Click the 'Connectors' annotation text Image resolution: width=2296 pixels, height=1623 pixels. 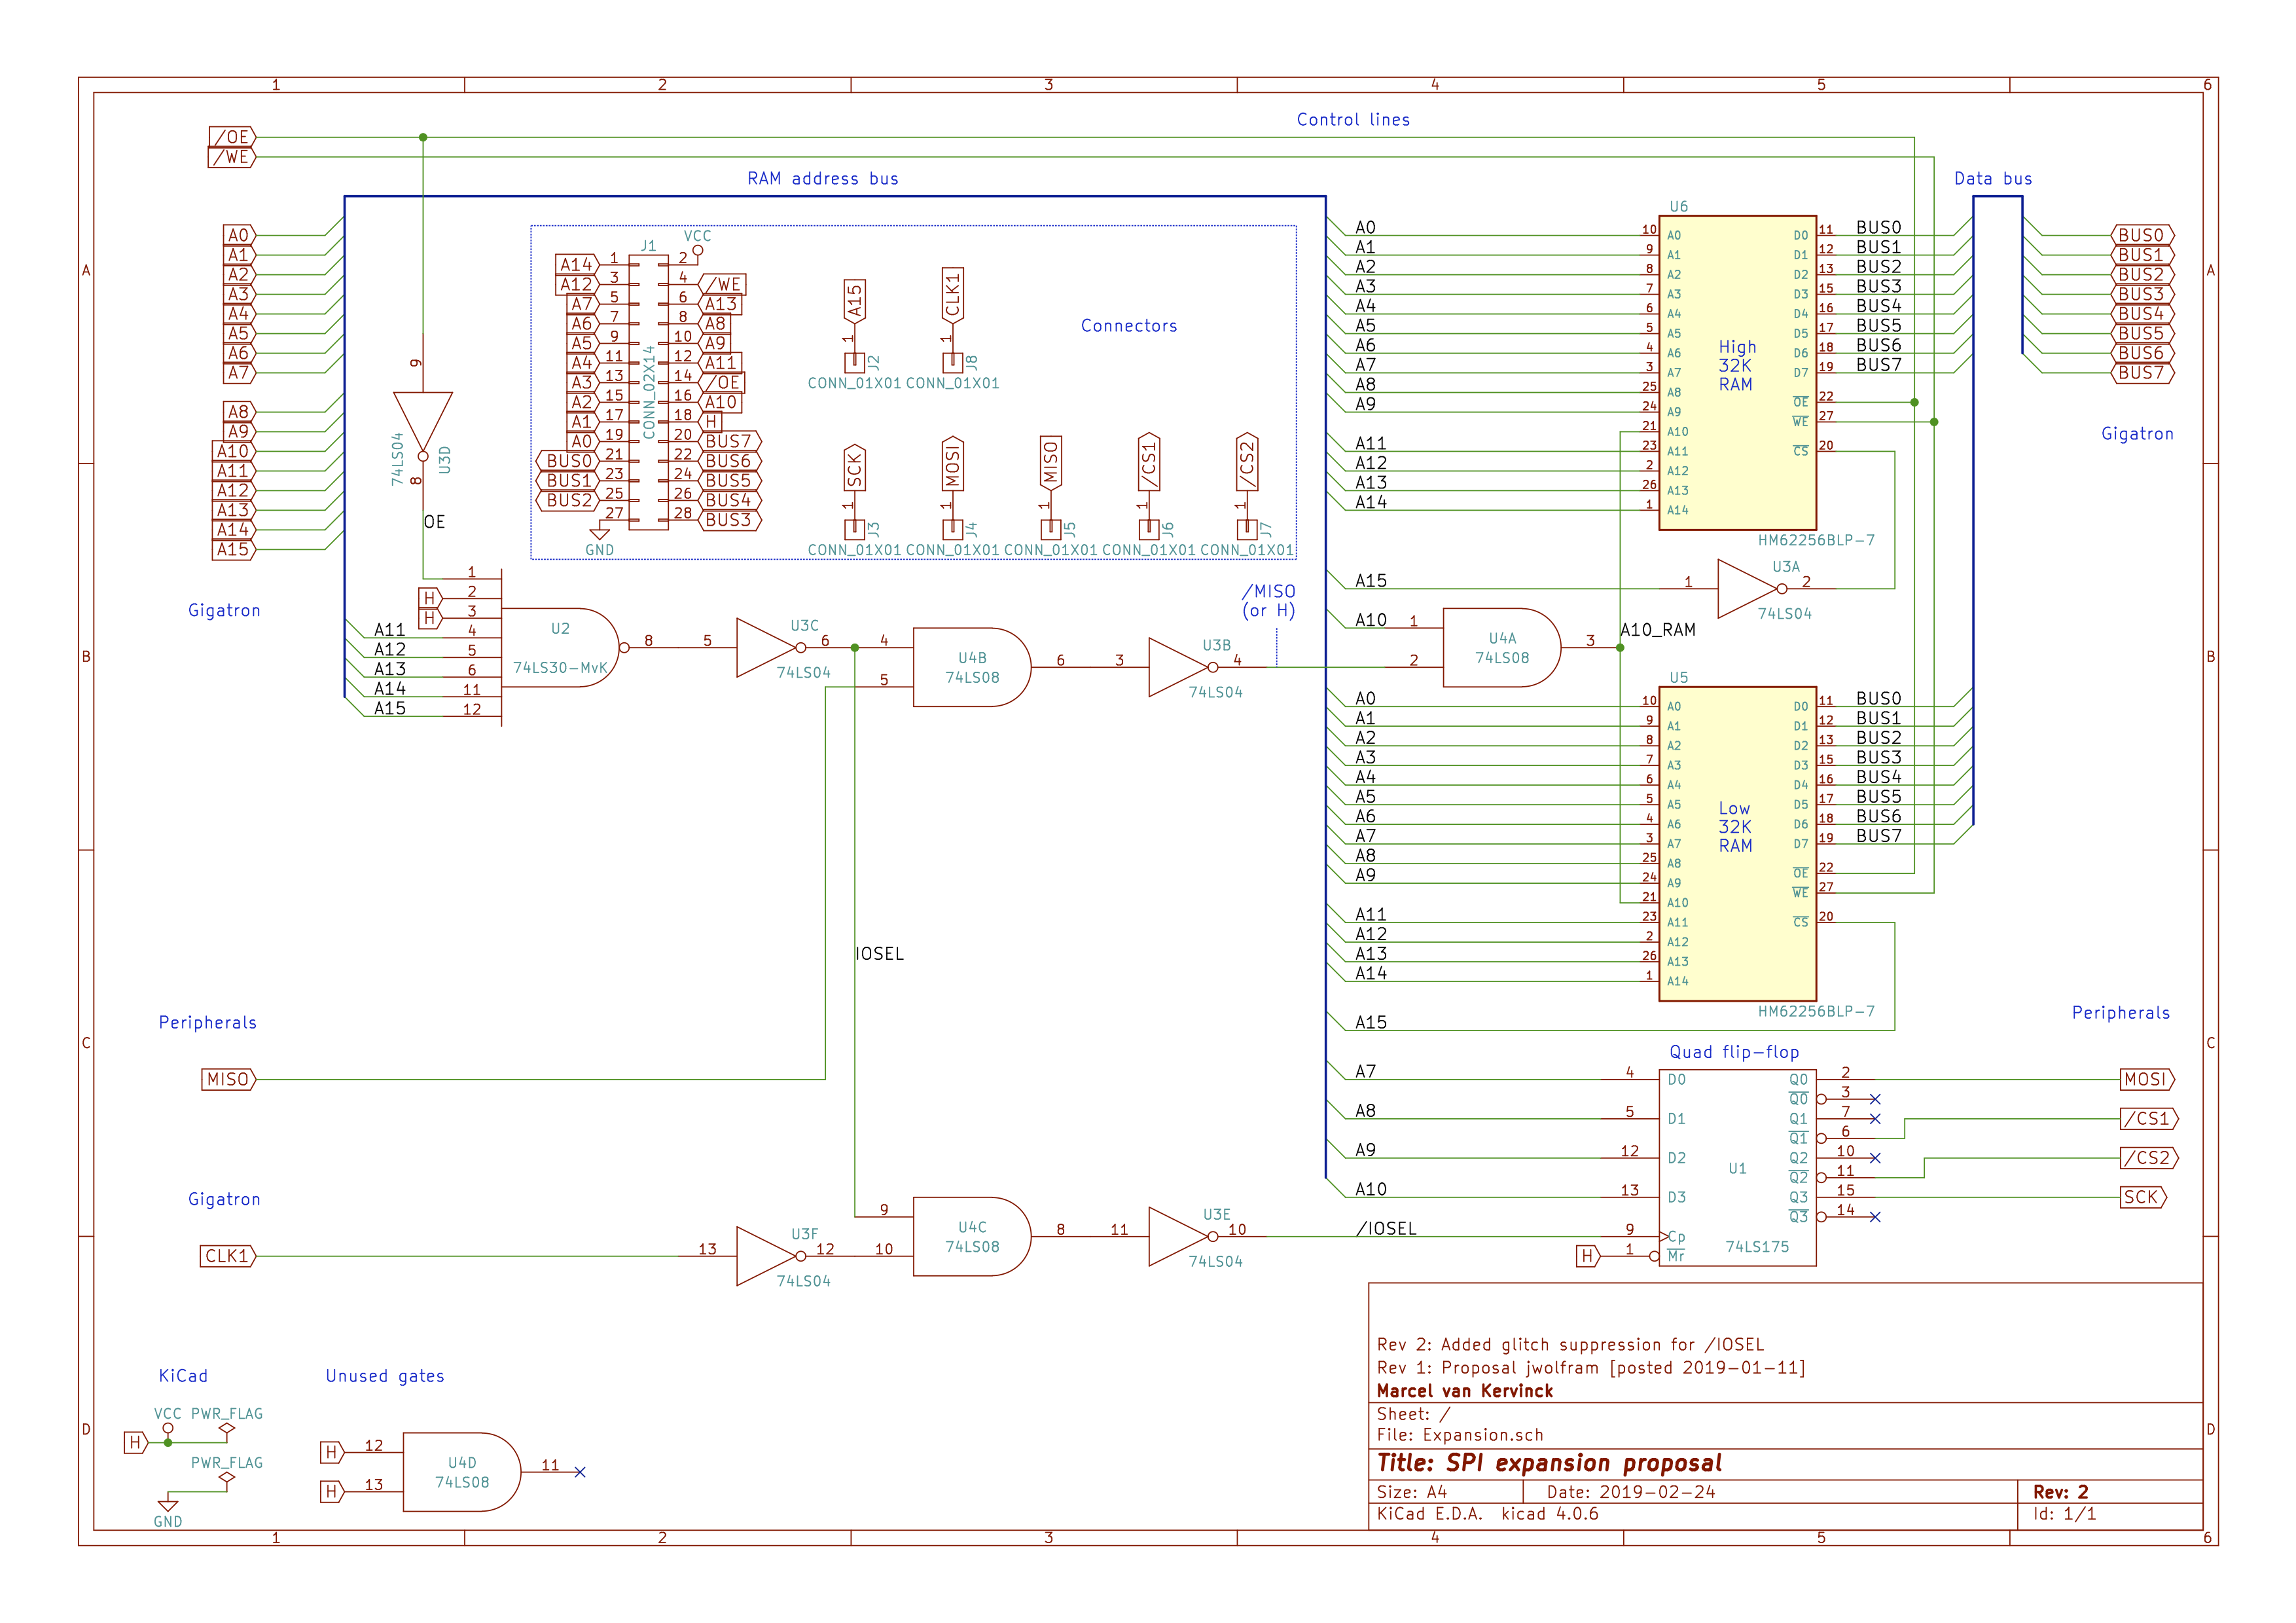tap(1129, 326)
